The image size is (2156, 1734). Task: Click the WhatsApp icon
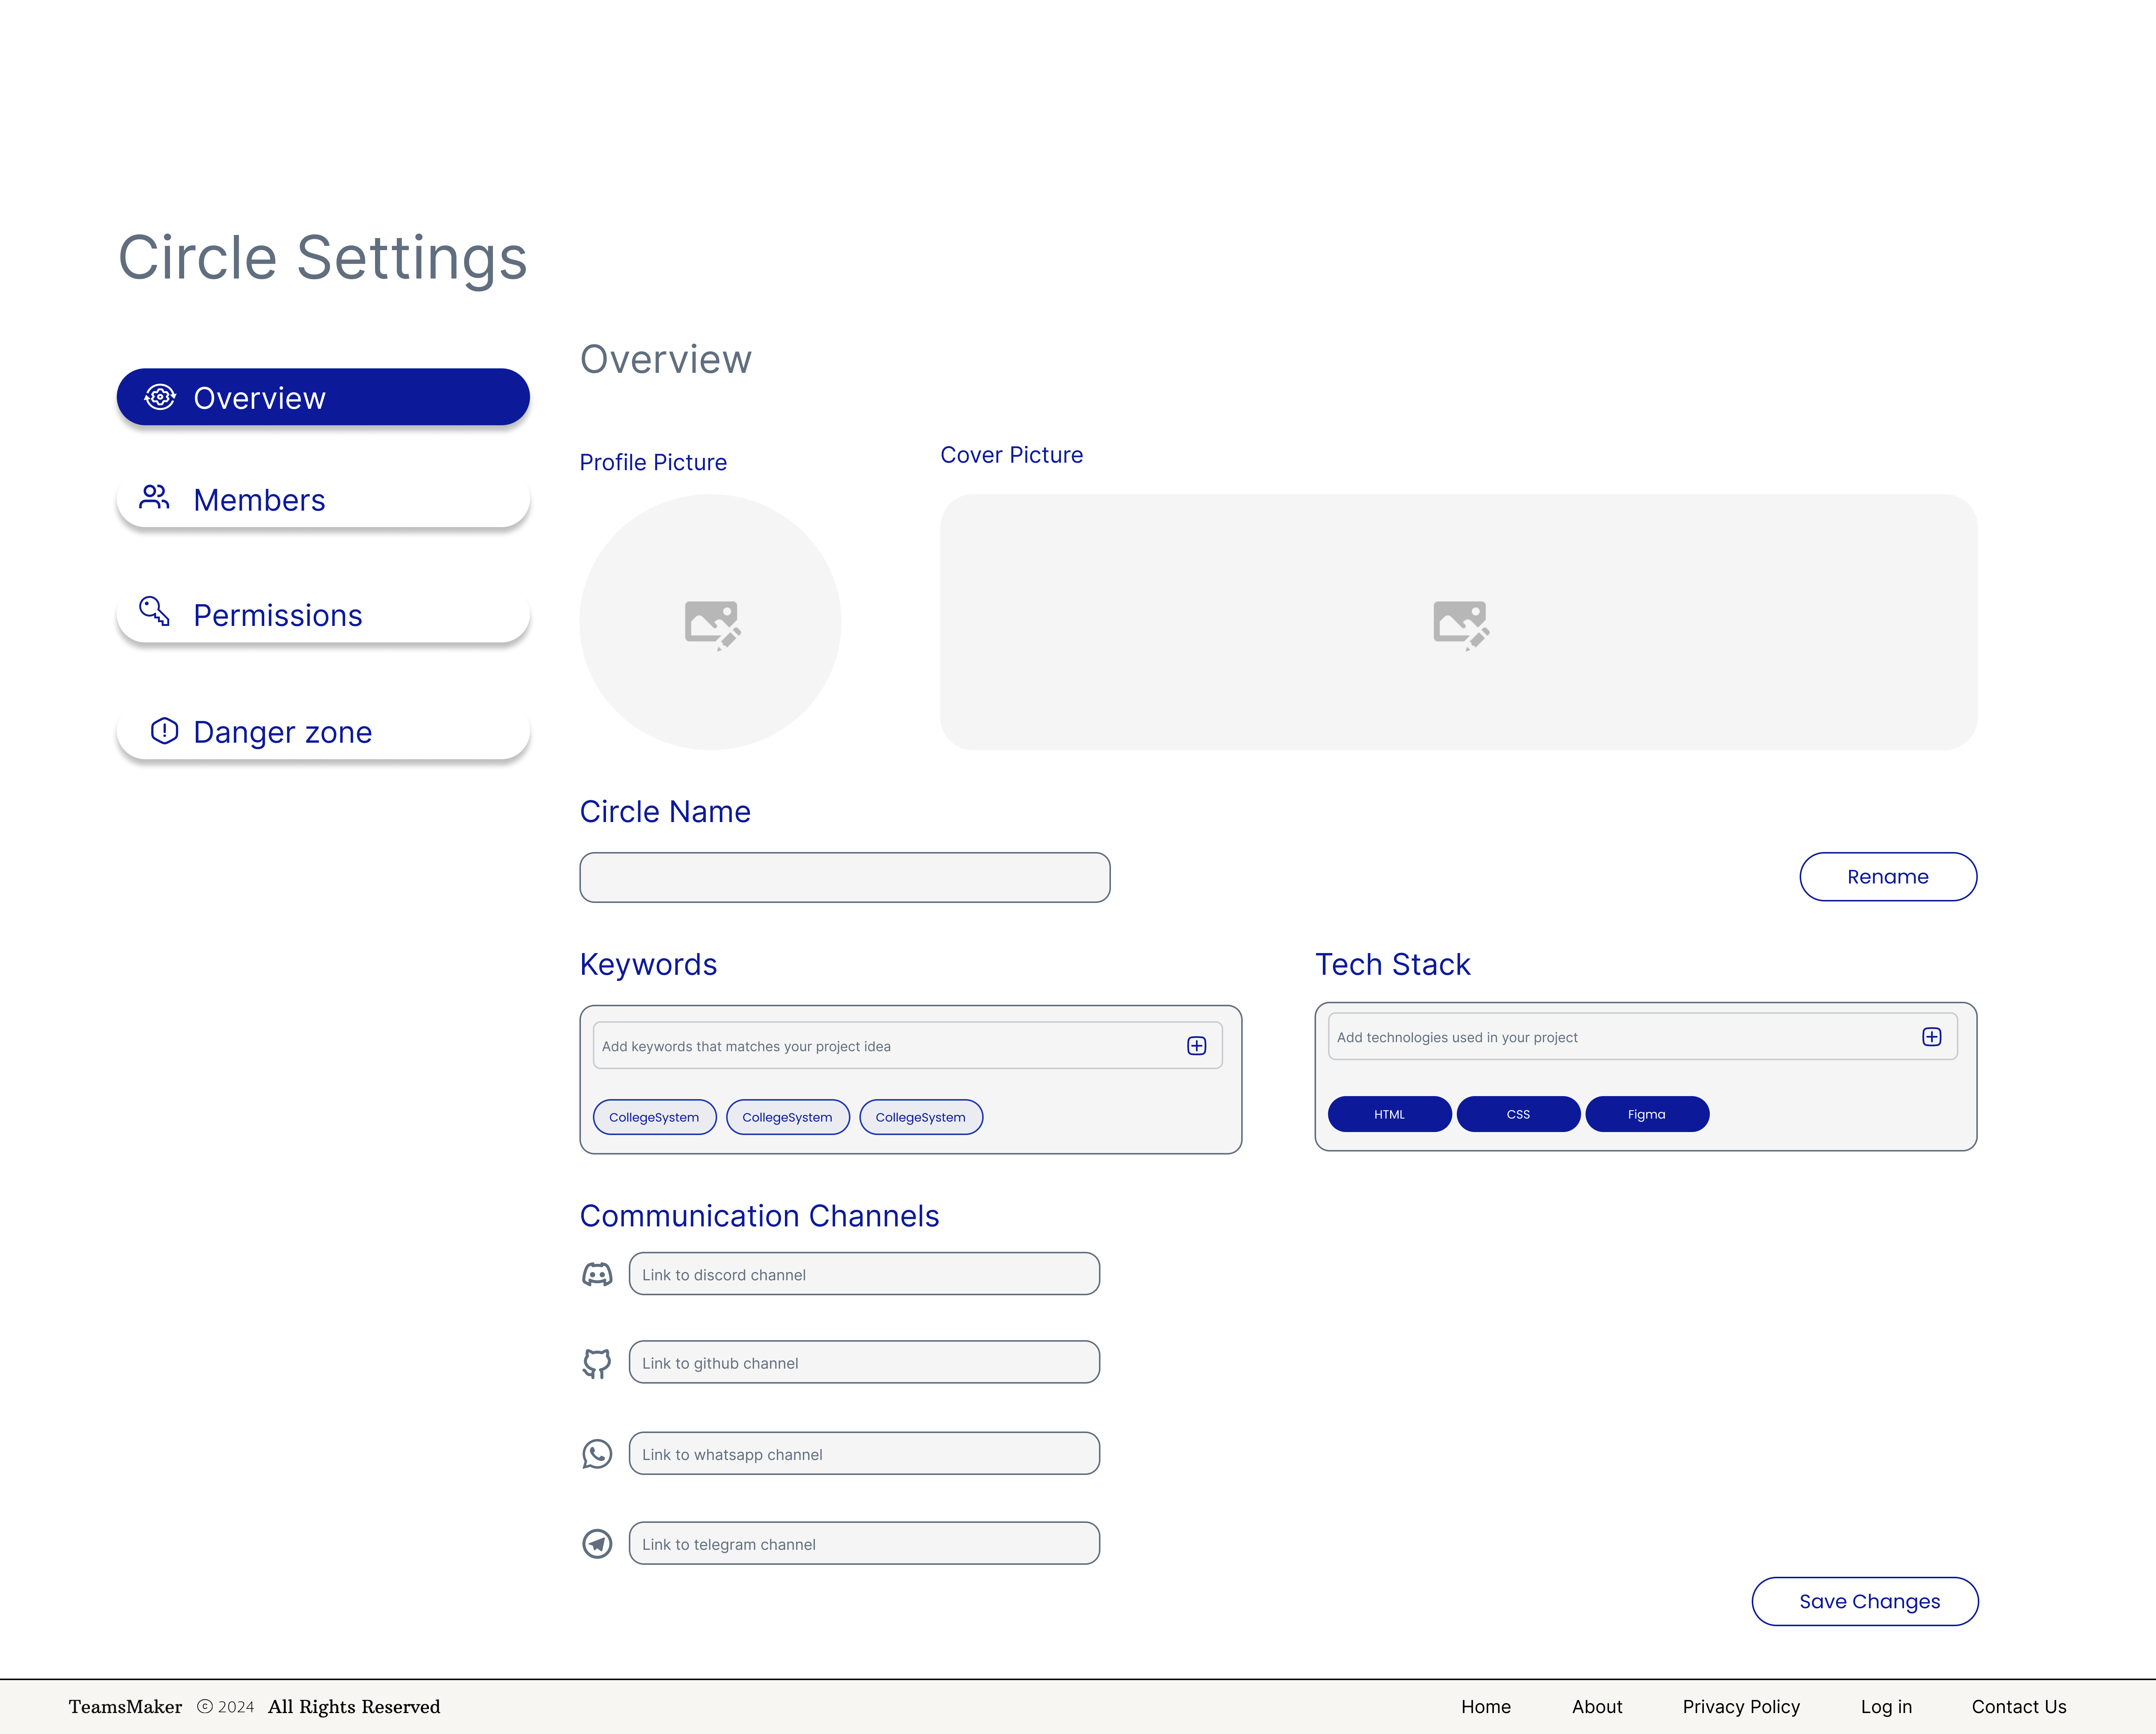(597, 1454)
